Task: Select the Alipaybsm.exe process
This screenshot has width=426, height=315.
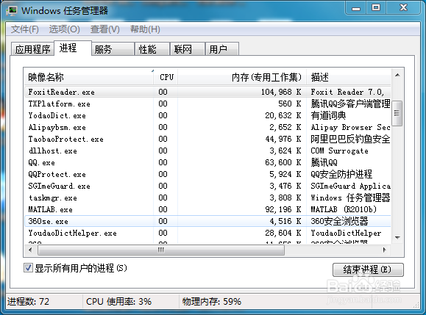Action: coord(207,127)
